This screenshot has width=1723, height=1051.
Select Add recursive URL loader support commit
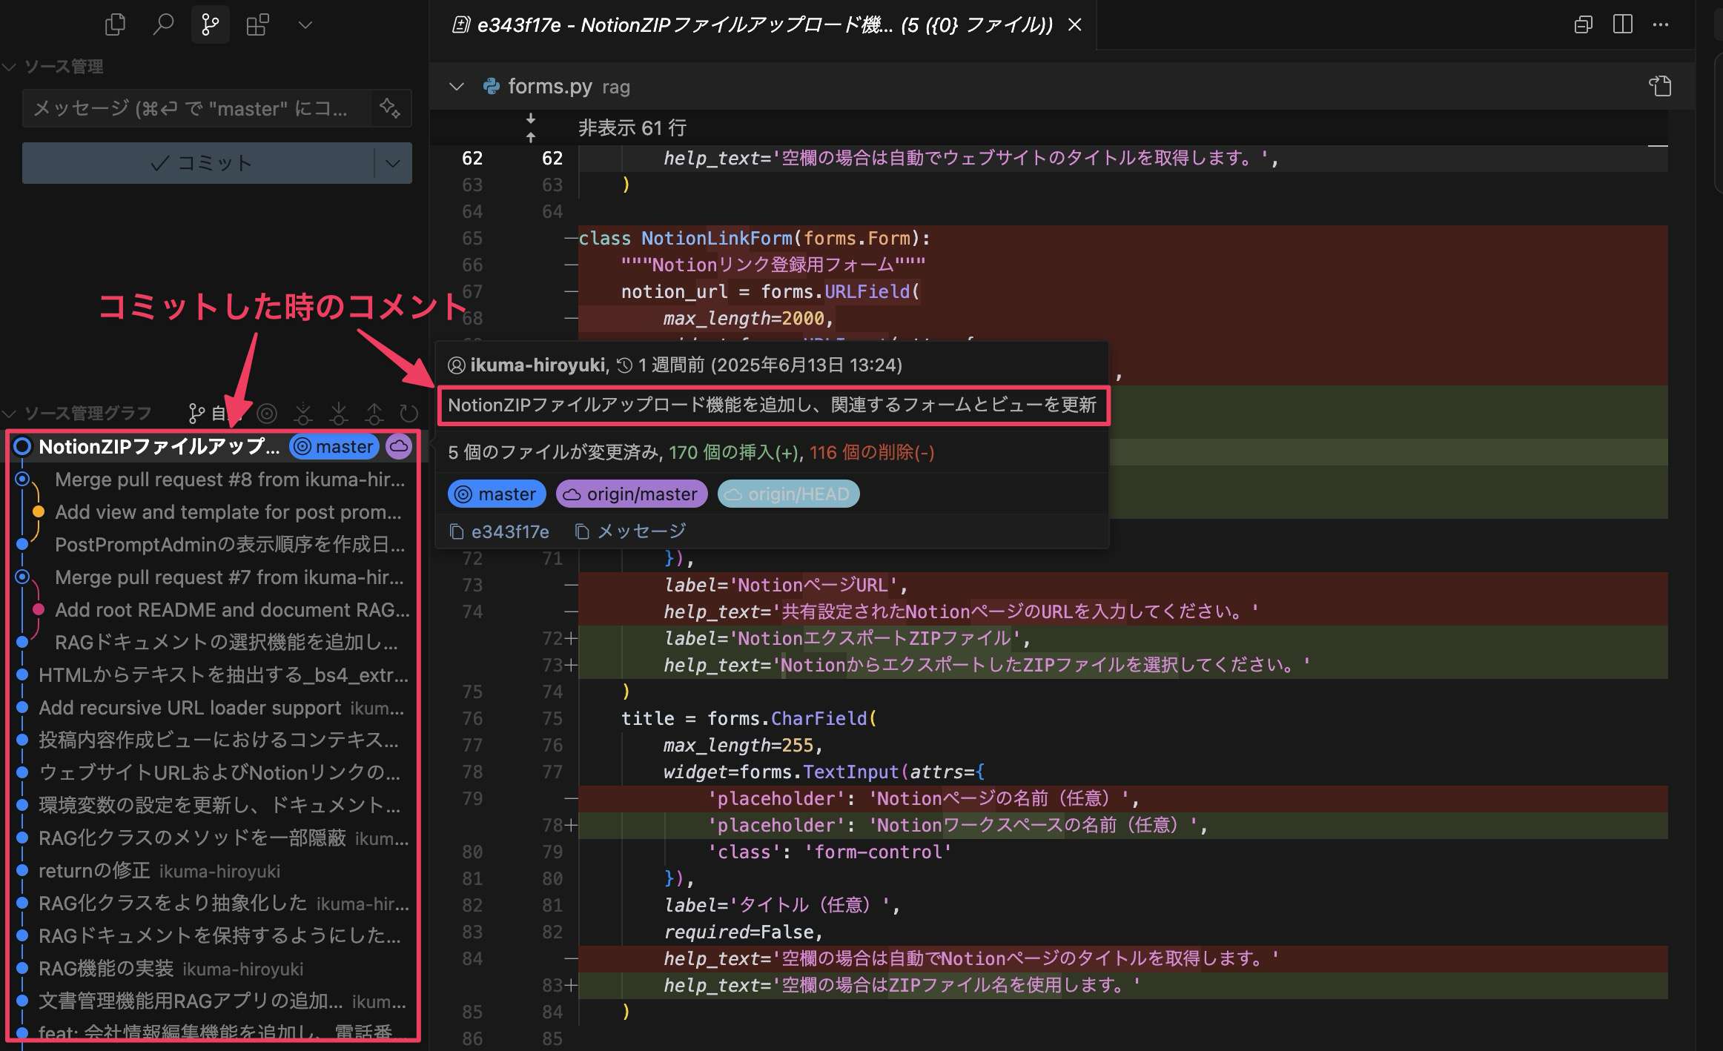point(214,708)
